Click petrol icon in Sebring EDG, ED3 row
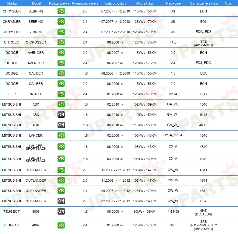238x234 pixels. (61, 32)
